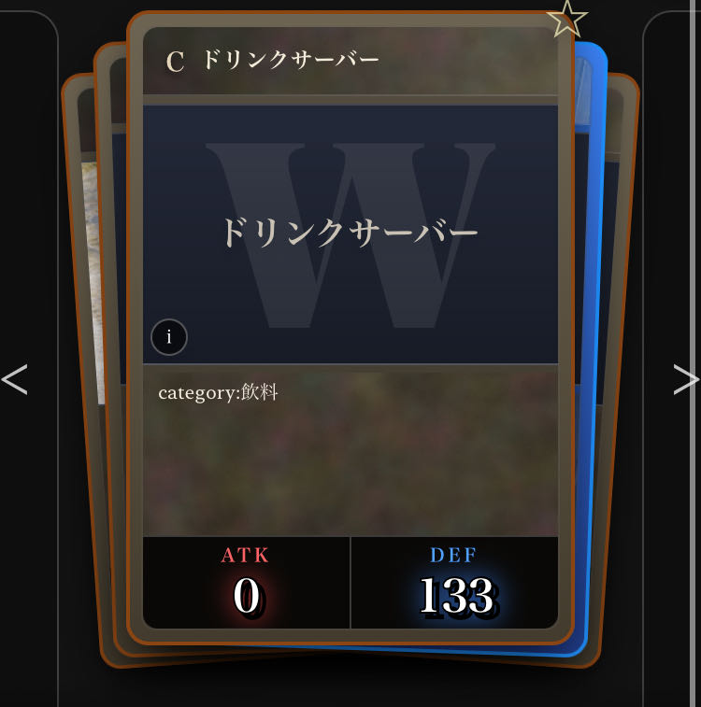Click the ATK value 0
This screenshot has width=701, height=707.
coord(247,596)
